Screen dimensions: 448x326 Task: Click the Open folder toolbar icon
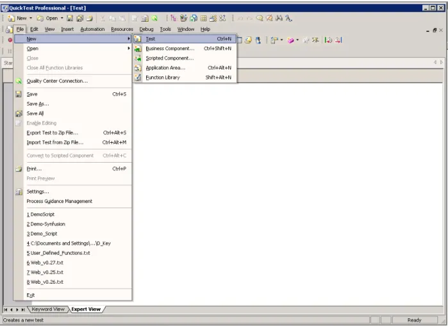[40, 19]
